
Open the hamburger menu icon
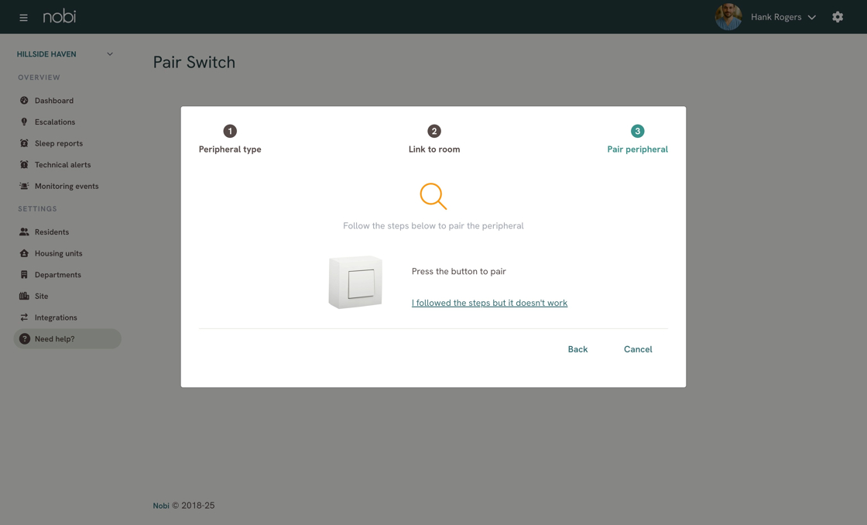[23, 17]
